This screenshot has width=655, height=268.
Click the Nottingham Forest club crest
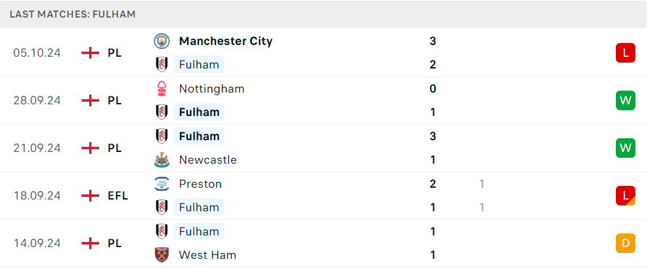tap(161, 89)
